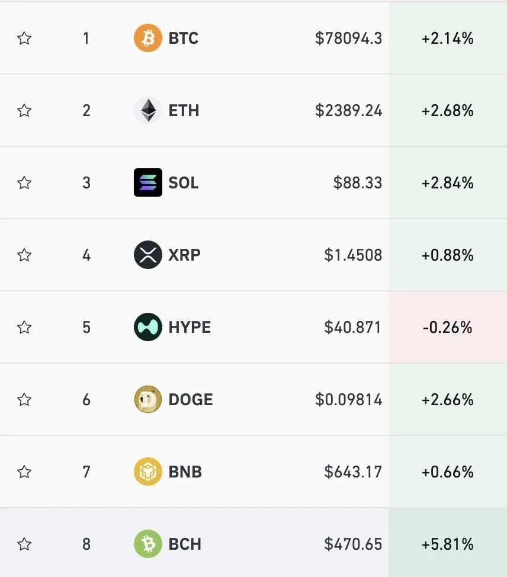Viewport: 507px width, 577px height.
Task: Click the BCH +5.81% change cell
Action: [x=448, y=543]
